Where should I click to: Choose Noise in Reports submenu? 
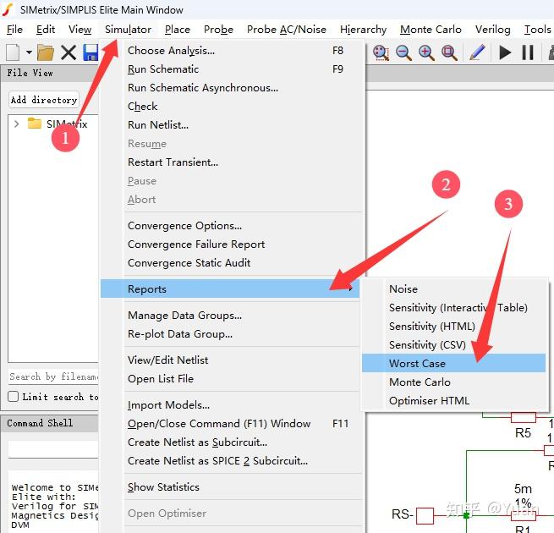(454, 289)
